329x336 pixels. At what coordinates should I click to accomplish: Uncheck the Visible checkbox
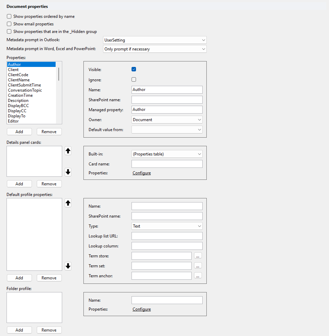[134, 69]
